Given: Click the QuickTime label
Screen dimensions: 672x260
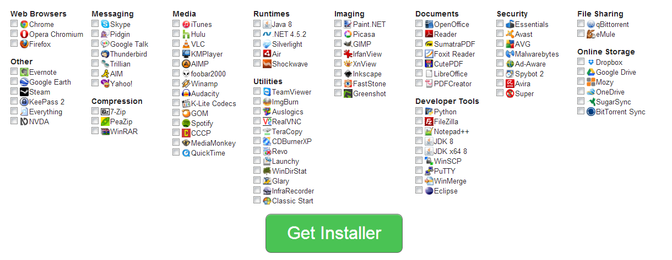Looking at the screenshot, I should pyautogui.click(x=208, y=153).
